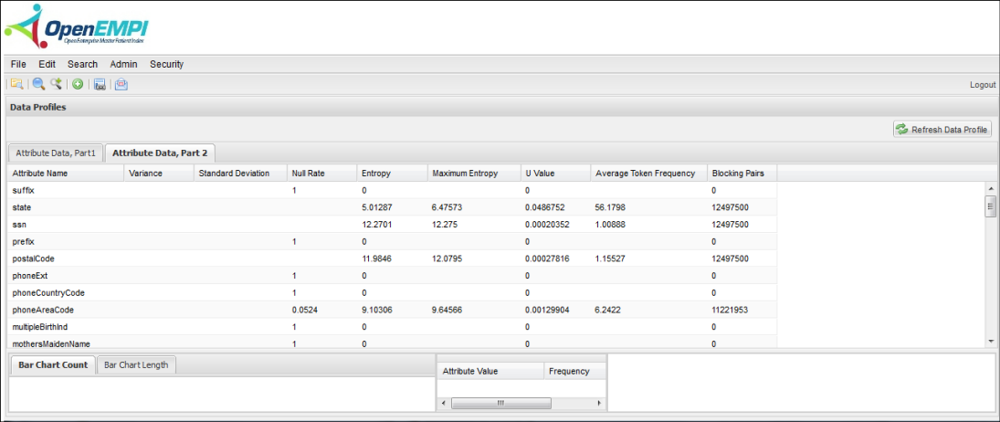1000x422 pixels.
Task: Open the Admin menu
Action: click(123, 64)
